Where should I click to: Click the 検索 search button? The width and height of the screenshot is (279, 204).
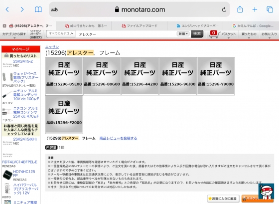[x=197, y=34]
